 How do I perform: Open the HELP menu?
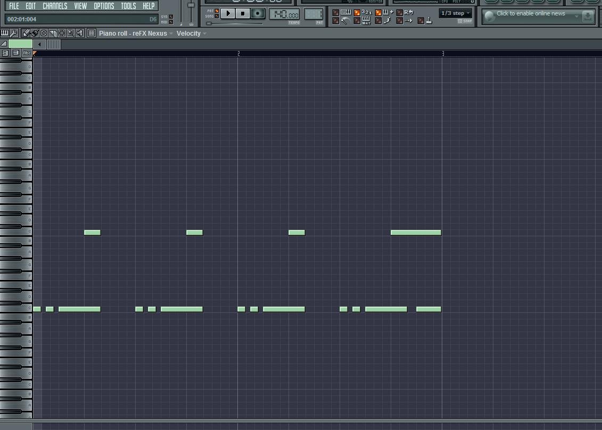[x=149, y=6]
